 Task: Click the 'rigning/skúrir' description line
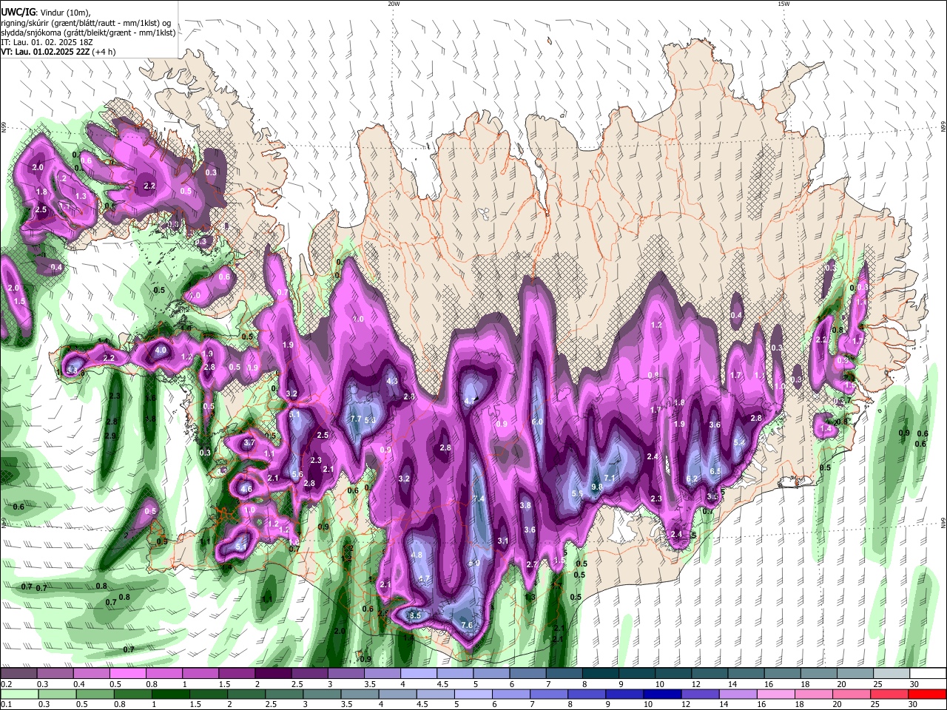point(87,23)
